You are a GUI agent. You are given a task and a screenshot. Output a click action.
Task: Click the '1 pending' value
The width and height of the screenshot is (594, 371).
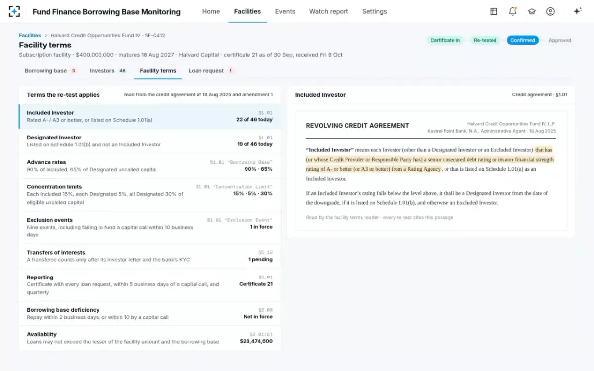tap(260, 259)
